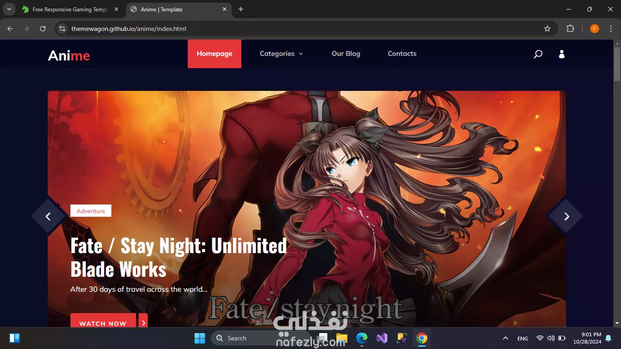
Task: Click the arrow beside Watch Now
Action: tap(143, 321)
